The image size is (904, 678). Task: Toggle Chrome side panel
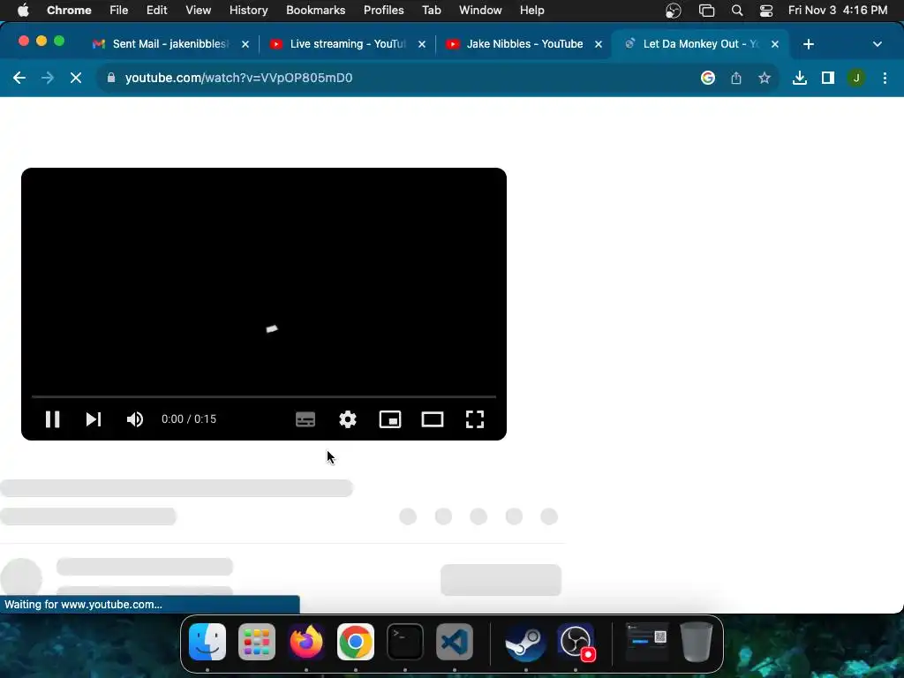tap(828, 78)
